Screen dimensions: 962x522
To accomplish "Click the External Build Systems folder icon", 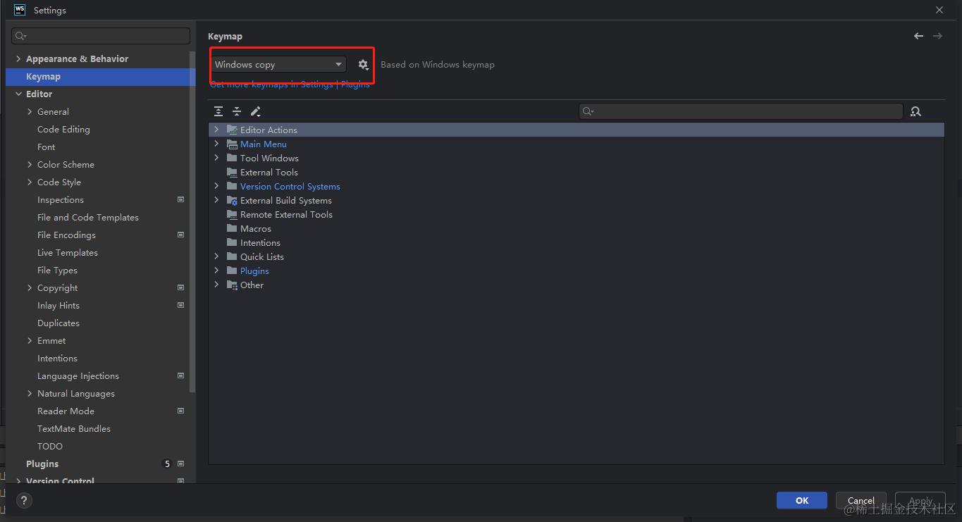I will click(x=232, y=200).
